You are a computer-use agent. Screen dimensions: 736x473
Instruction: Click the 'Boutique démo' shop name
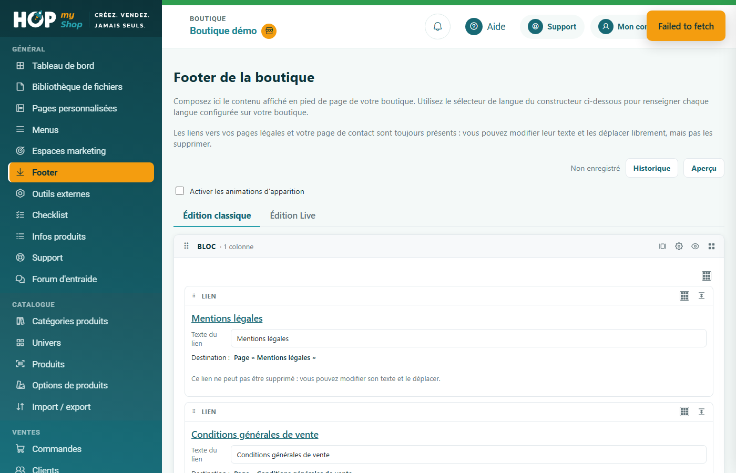click(223, 31)
